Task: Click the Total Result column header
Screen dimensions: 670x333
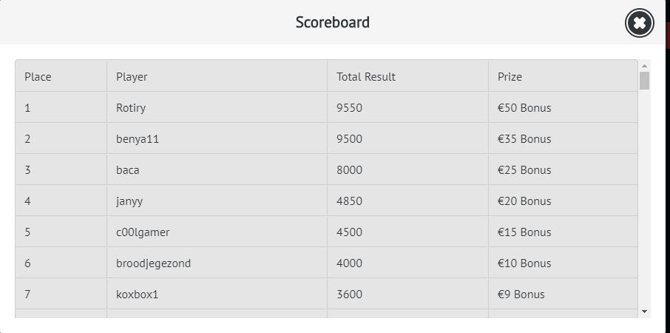Action: click(365, 77)
